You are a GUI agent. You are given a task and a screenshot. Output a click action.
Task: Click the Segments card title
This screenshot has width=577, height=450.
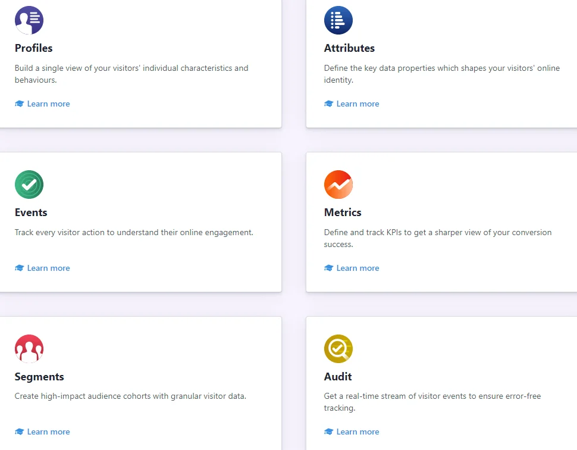[x=39, y=377]
